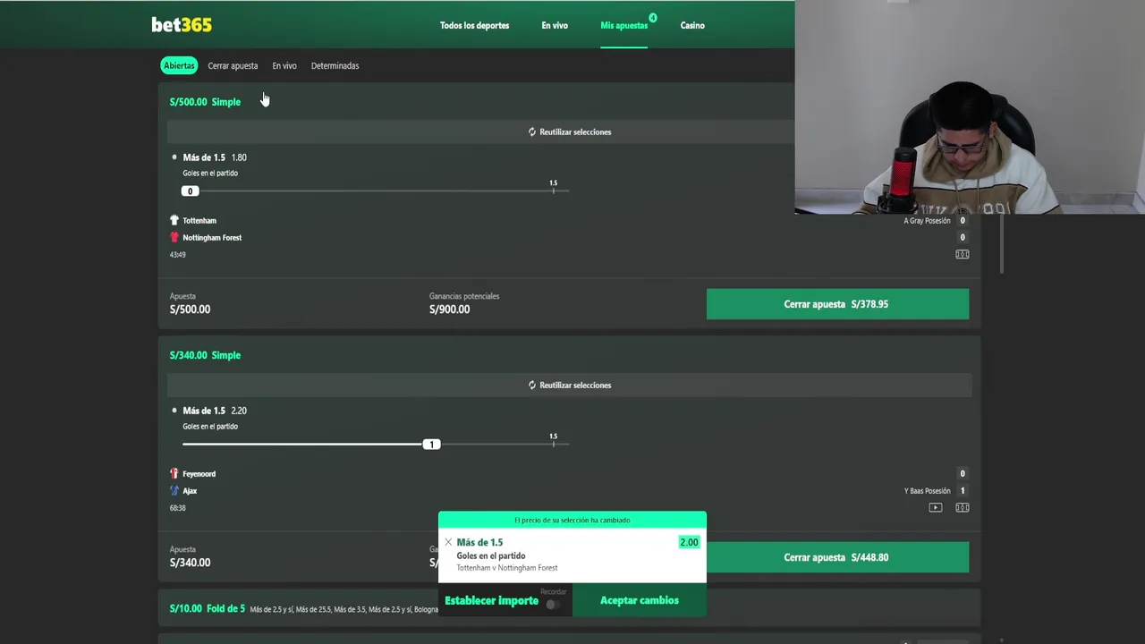Click Feyenoord team shirt icon
This screenshot has height=644, width=1145.
pos(174,473)
